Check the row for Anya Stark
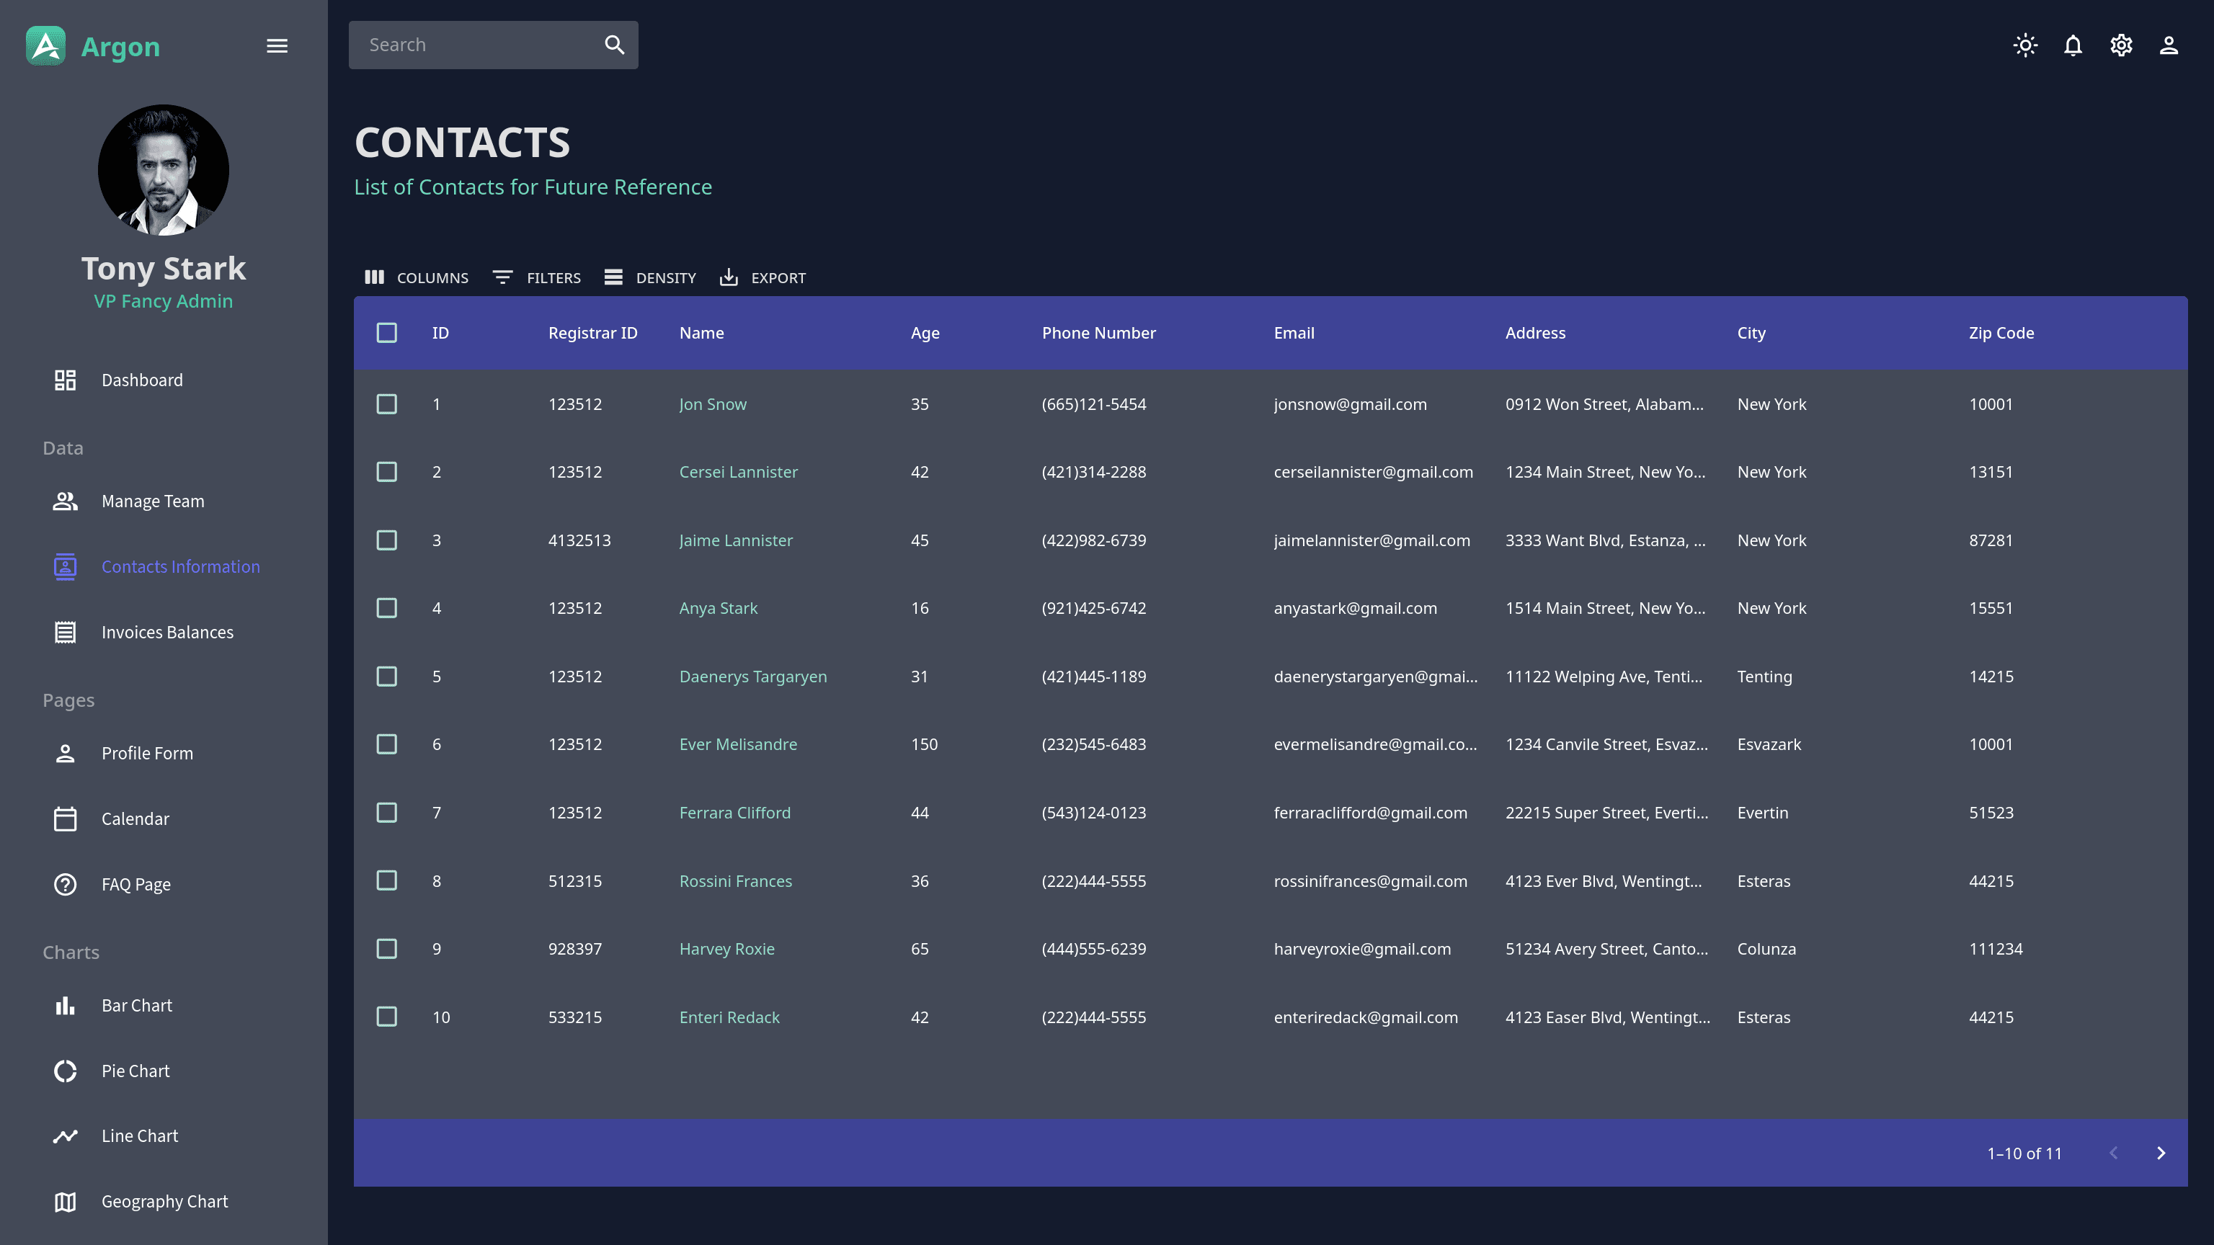Viewport: 2214px width, 1245px height. click(x=387, y=608)
